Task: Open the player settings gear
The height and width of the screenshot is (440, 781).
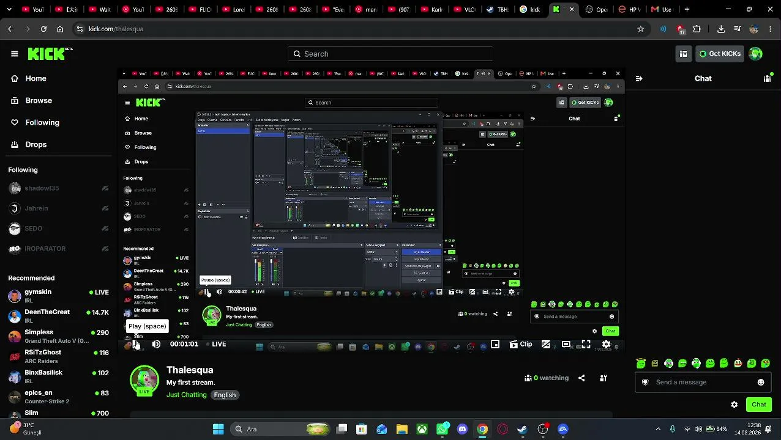Action: [606, 344]
